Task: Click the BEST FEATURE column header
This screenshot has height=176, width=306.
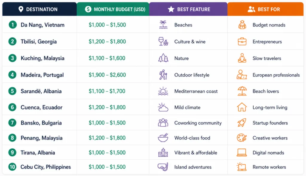Action: pyautogui.click(x=188, y=9)
